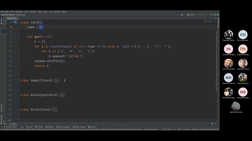Open the Services tool window

(92, 127)
